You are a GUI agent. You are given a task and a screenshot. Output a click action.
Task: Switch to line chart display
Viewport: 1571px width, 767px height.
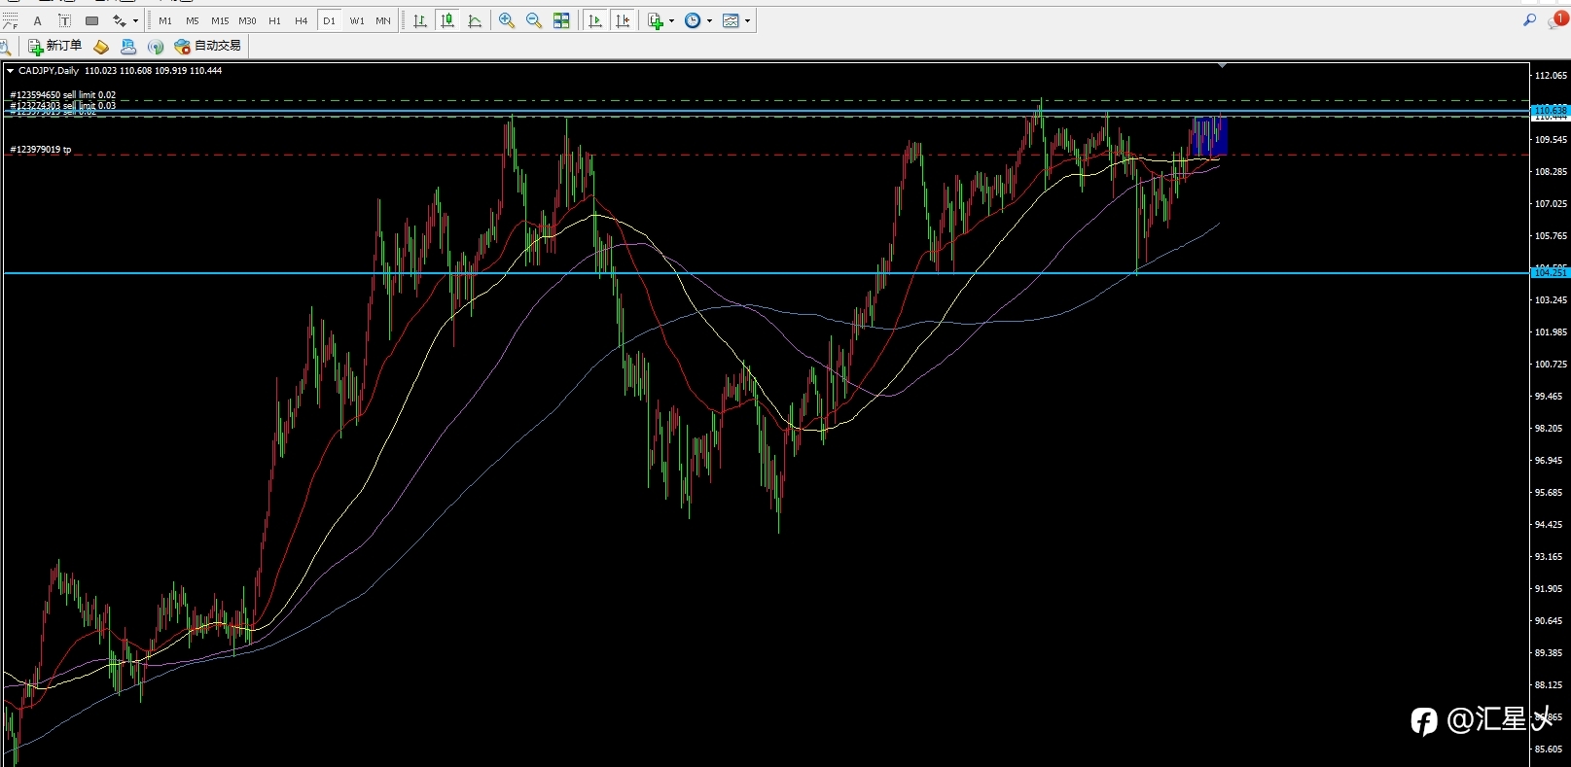click(475, 20)
